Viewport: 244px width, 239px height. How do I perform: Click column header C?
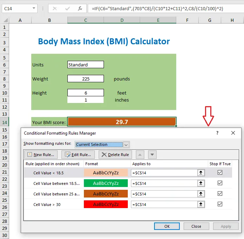[x=86, y=20]
